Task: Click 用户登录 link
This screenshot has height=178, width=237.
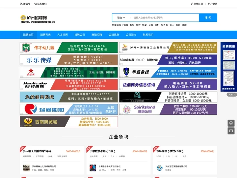Action: [213, 4]
